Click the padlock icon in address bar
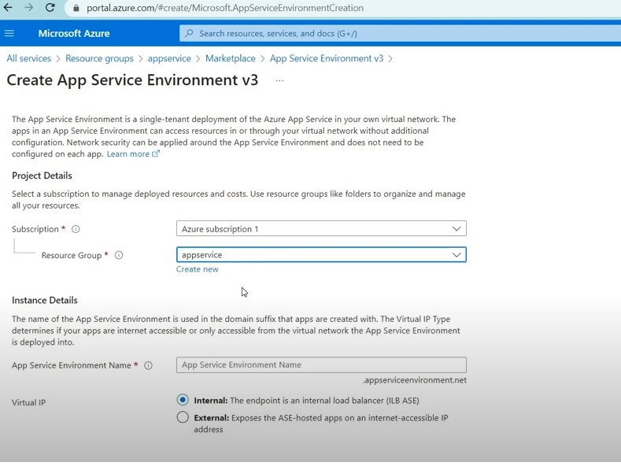This screenshot has width=621, height=466. [76, 8]
